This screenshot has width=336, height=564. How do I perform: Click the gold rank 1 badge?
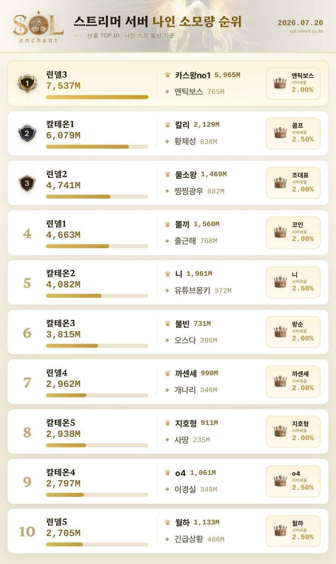click(27, 83)
